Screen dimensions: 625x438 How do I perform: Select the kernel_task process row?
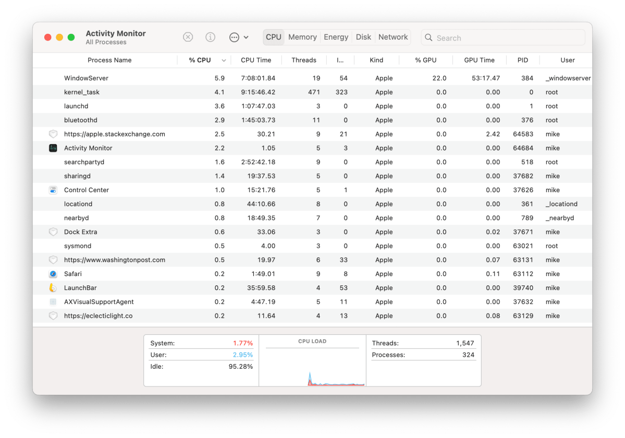[x=313, y=92]
